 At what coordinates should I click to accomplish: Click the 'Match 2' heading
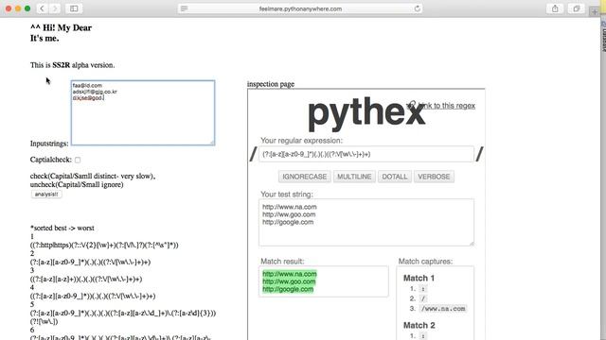coord(419,325)
